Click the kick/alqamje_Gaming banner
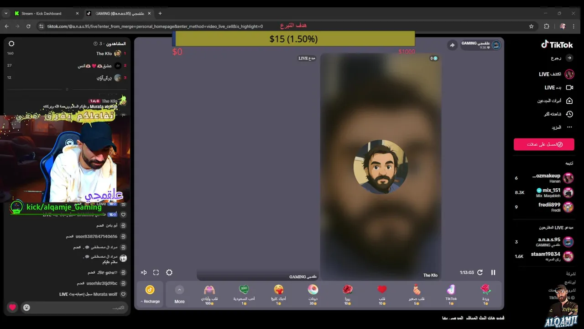Image resolution: width=584 pixels, height=329 pixels. coord(57,207)
